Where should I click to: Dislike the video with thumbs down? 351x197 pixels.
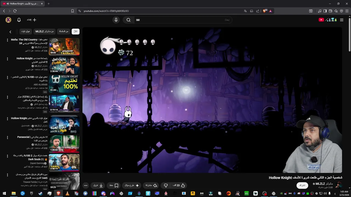point(166,186)
